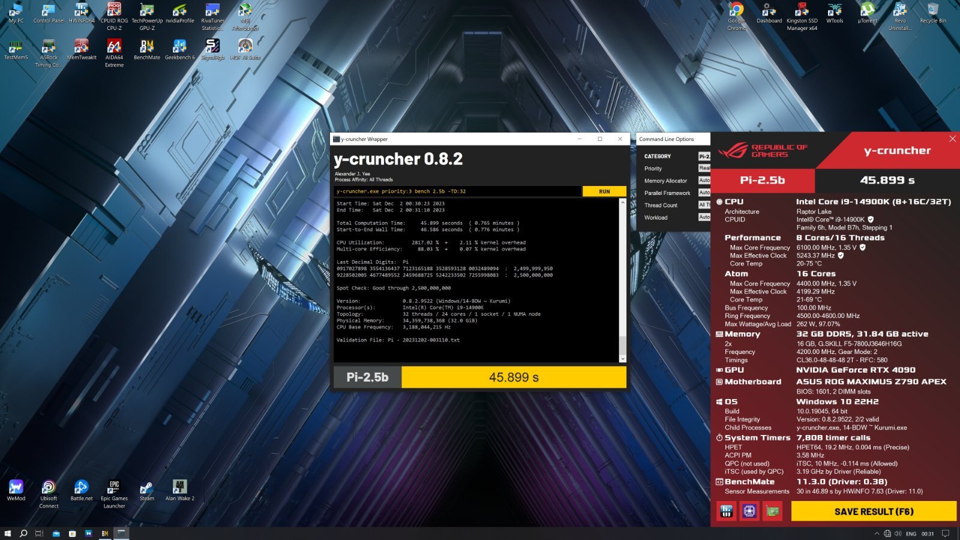The image size is (960, 540).
Task: Open Google Chrome desktop shortcut
Action: pyautogui.click(x=737, y=16)
